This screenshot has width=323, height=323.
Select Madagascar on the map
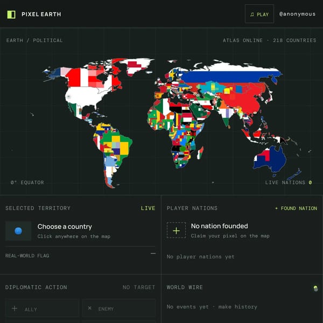pos(200,153)
